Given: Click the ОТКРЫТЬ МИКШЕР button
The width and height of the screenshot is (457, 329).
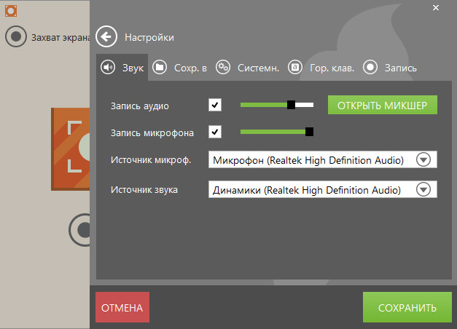Looking at the screenshot, I should [x=383, y=105].
